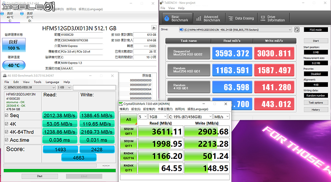Run SEQ1M Q8T1 test in CrystalDiskMark
This screenshot has height=182, width=331.
pos(129,131)
